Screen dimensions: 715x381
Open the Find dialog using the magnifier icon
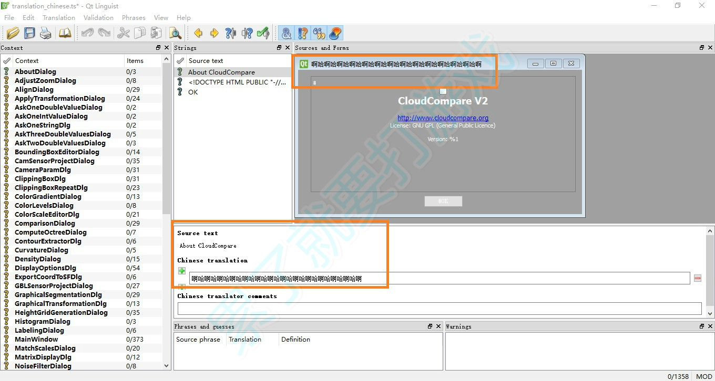(176, 33)
